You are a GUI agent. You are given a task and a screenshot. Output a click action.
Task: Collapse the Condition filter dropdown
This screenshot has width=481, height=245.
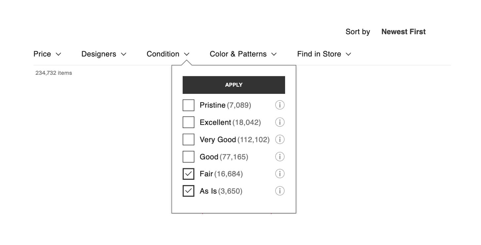pyautogui.click(x=168, y=54)
